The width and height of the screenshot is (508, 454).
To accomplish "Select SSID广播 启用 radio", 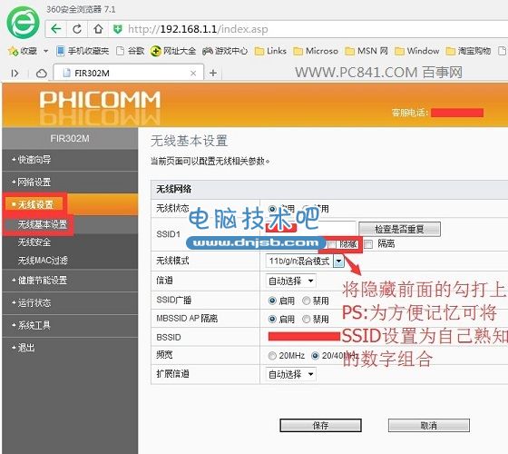I will point(272,301).
